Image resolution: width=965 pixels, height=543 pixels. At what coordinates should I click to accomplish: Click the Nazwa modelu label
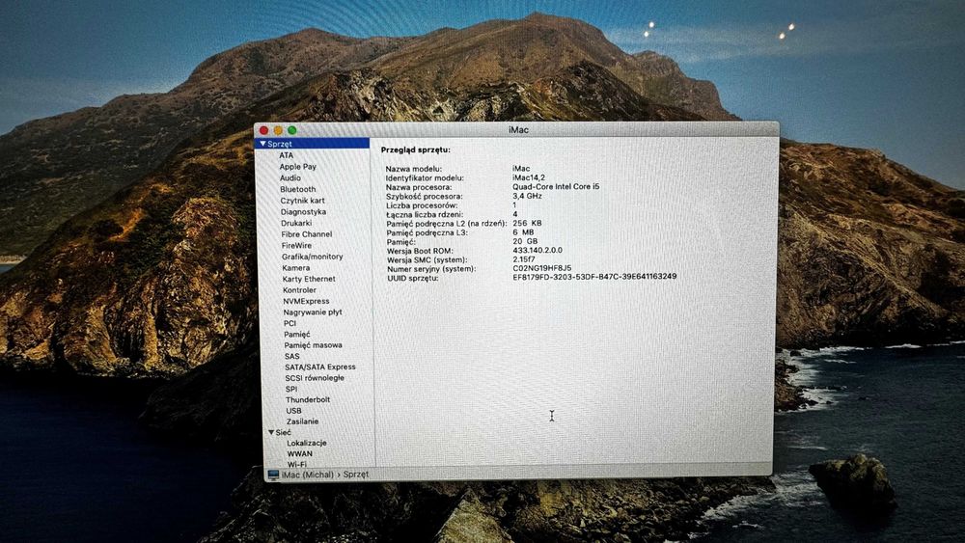coord(414,169)
